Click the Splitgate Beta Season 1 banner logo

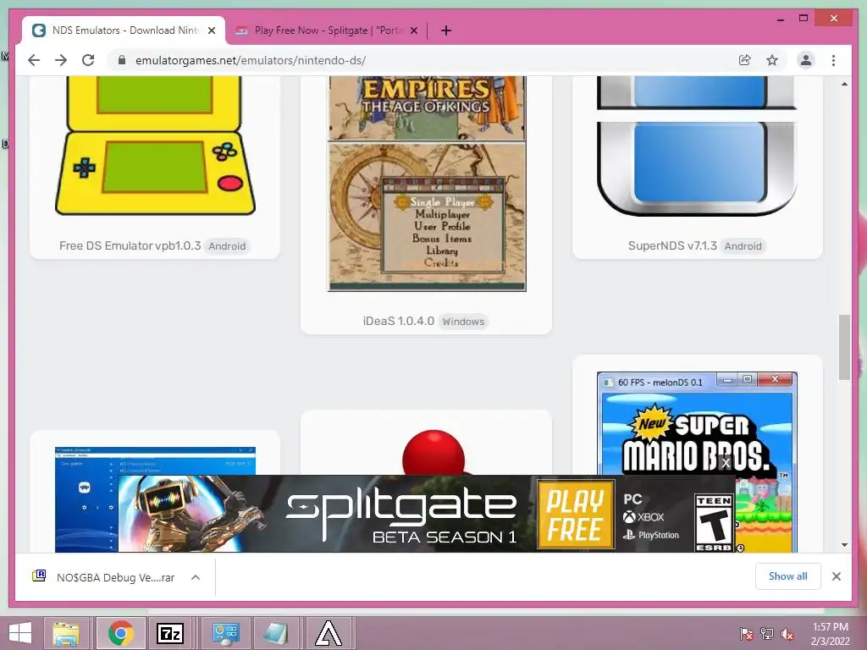click(x=401, y=514)
